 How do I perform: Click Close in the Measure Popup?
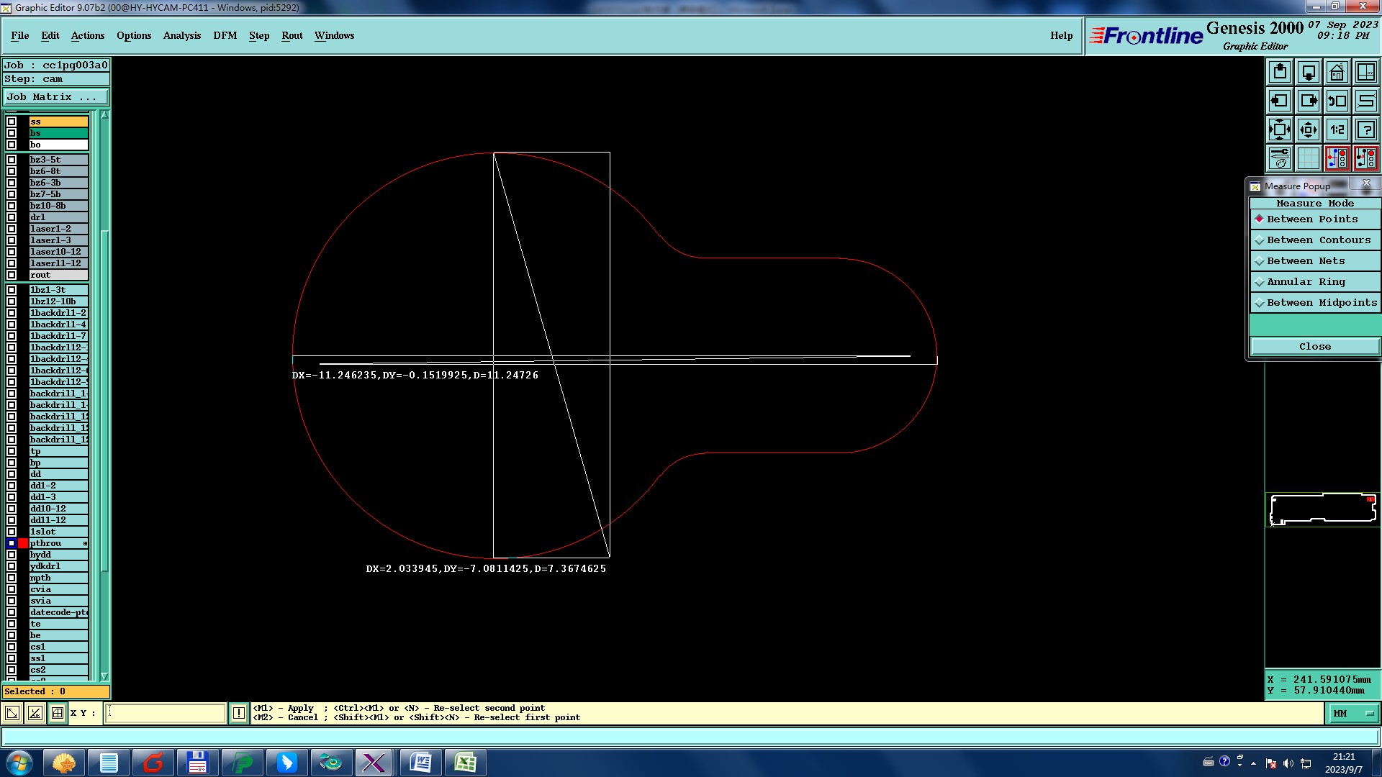click(x=1314, y=347)
